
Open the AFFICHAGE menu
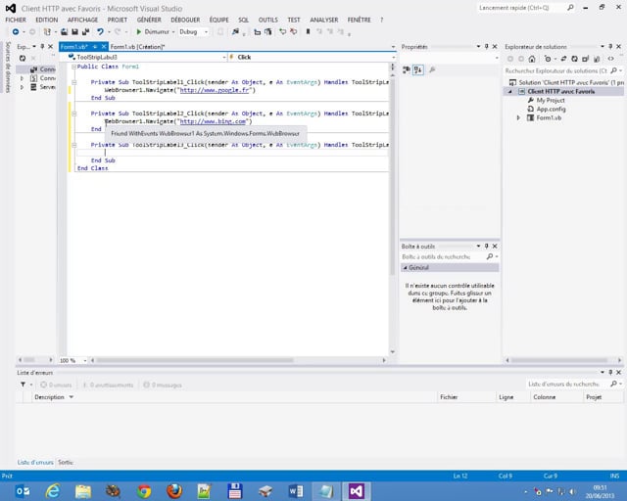click(x=82, y=20)
